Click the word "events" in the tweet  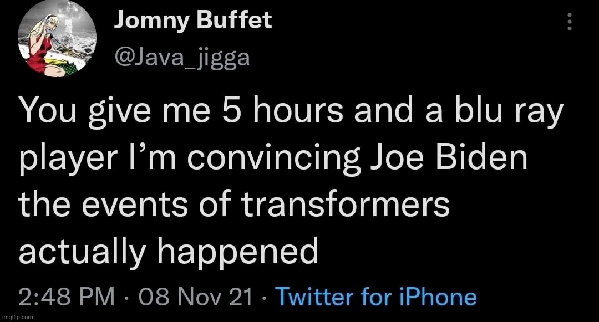click(136, 205)
